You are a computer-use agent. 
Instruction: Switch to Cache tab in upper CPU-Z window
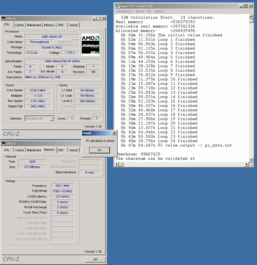(20, 25)
